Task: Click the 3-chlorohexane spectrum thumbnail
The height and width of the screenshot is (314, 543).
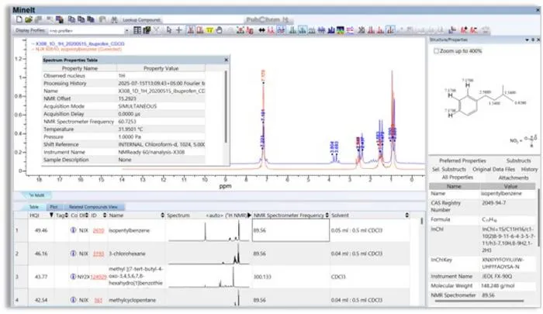Action: [209, 254]
